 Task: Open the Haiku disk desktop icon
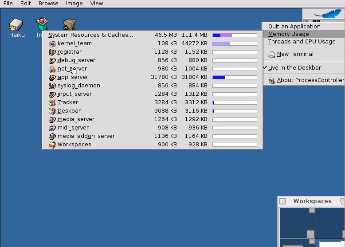[16, 26]
